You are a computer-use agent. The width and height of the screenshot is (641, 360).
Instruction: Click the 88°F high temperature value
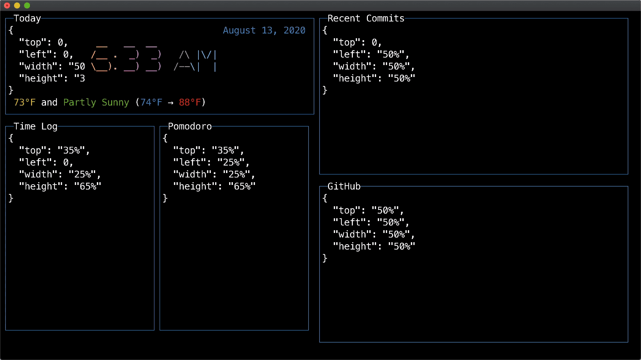[x=190, y=102]
